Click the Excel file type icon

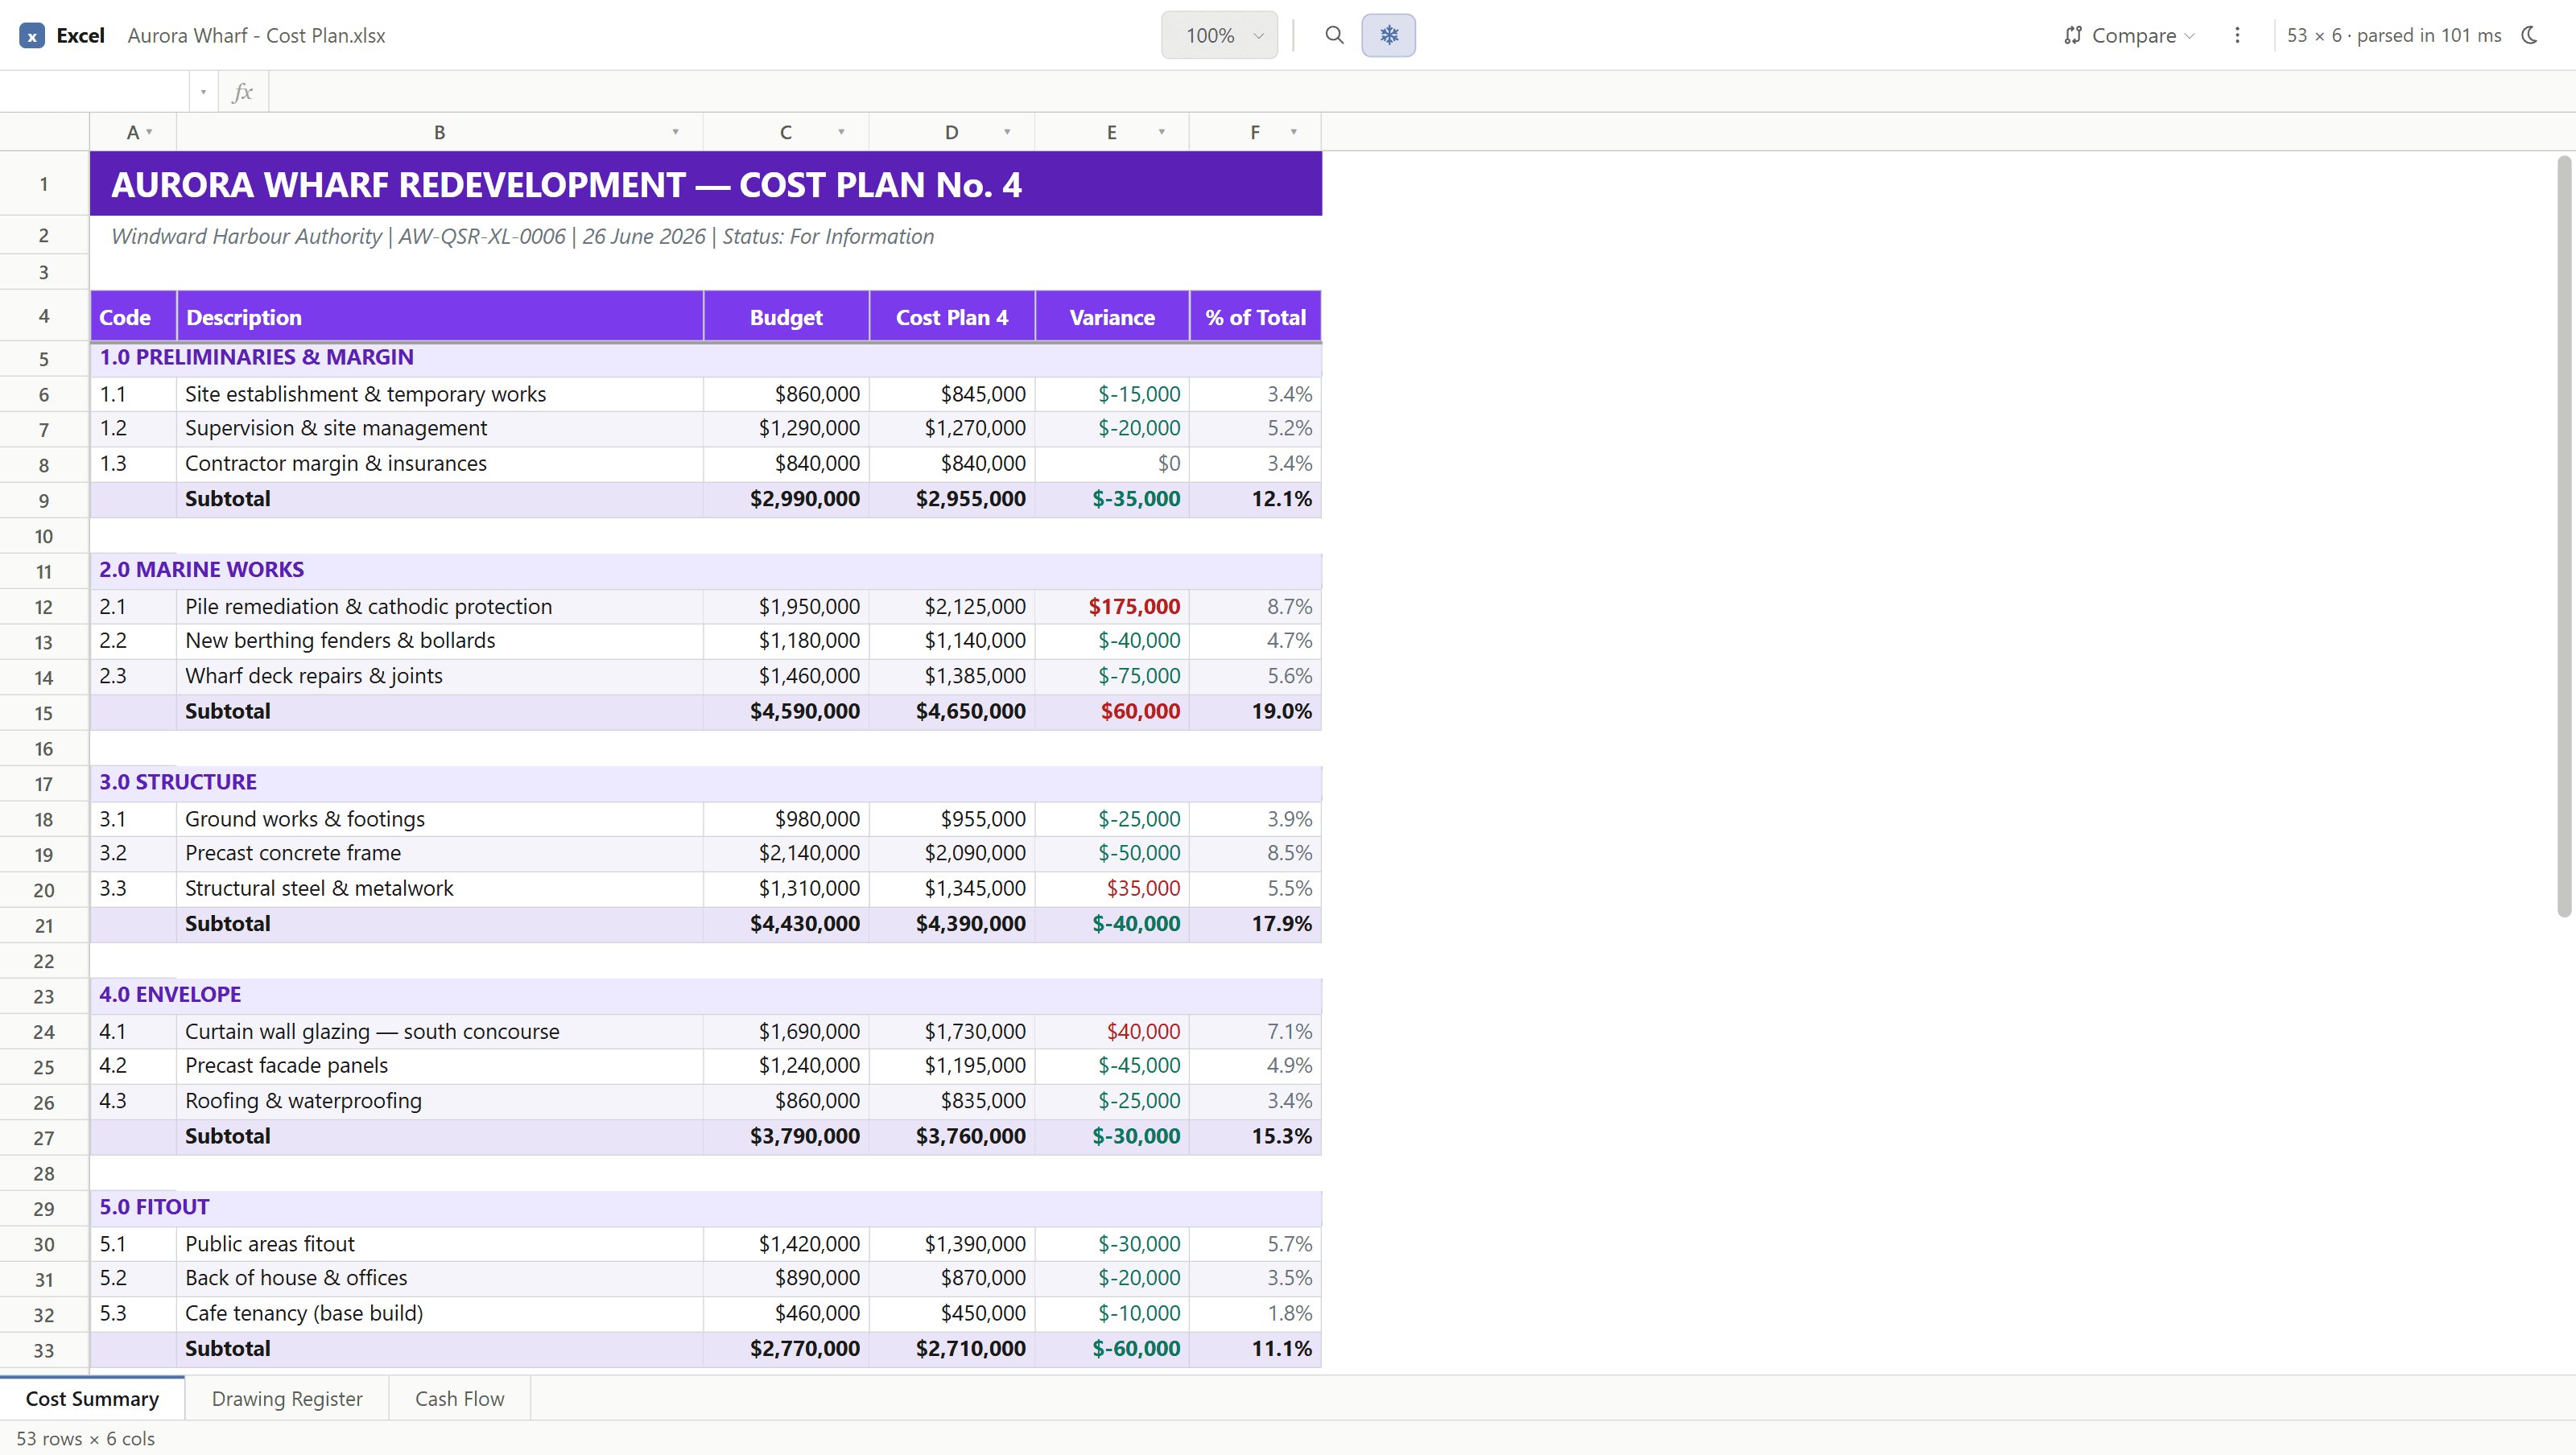[x=32, y=36]
